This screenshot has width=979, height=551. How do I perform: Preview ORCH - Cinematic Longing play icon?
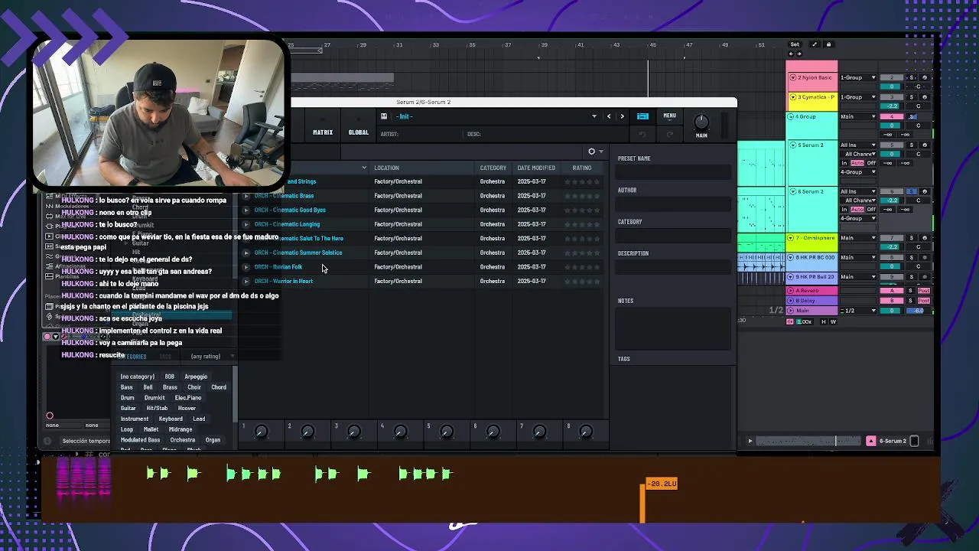pyautogui.click(x=246, y=224)
